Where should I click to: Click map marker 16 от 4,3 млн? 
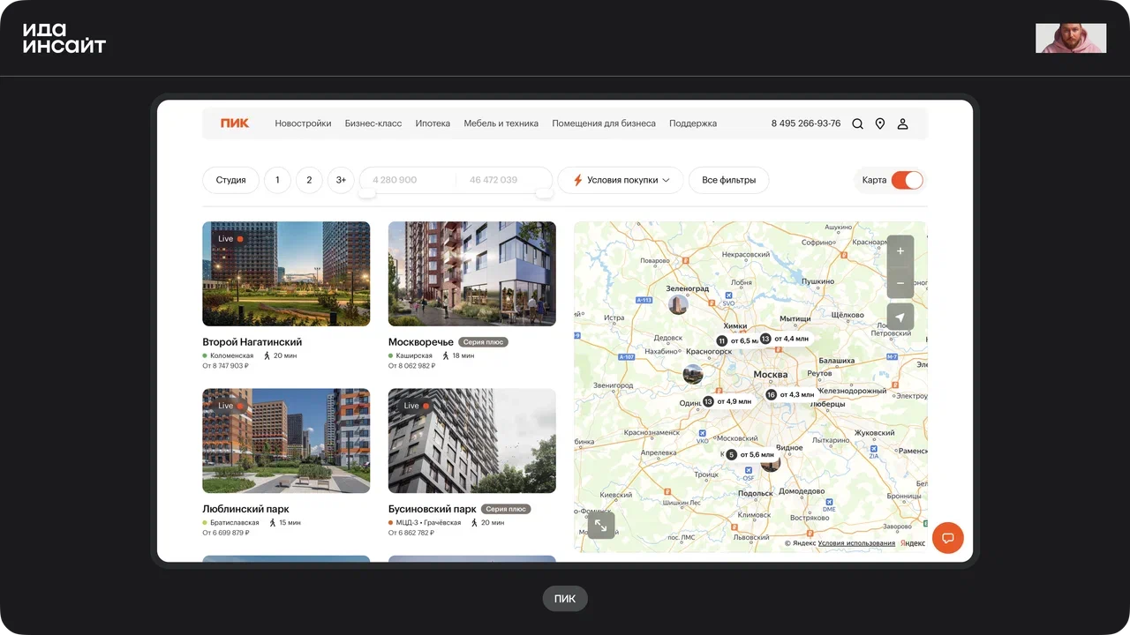click(790, 394)
